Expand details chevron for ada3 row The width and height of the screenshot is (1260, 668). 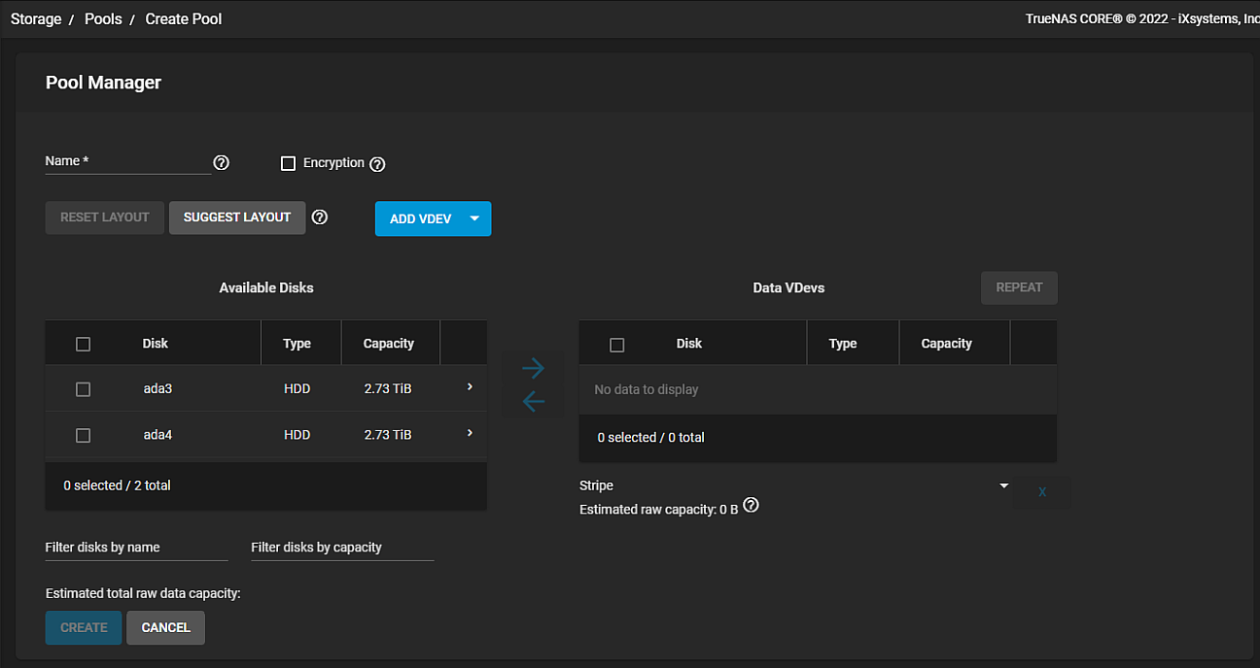(x=470, y=387)
